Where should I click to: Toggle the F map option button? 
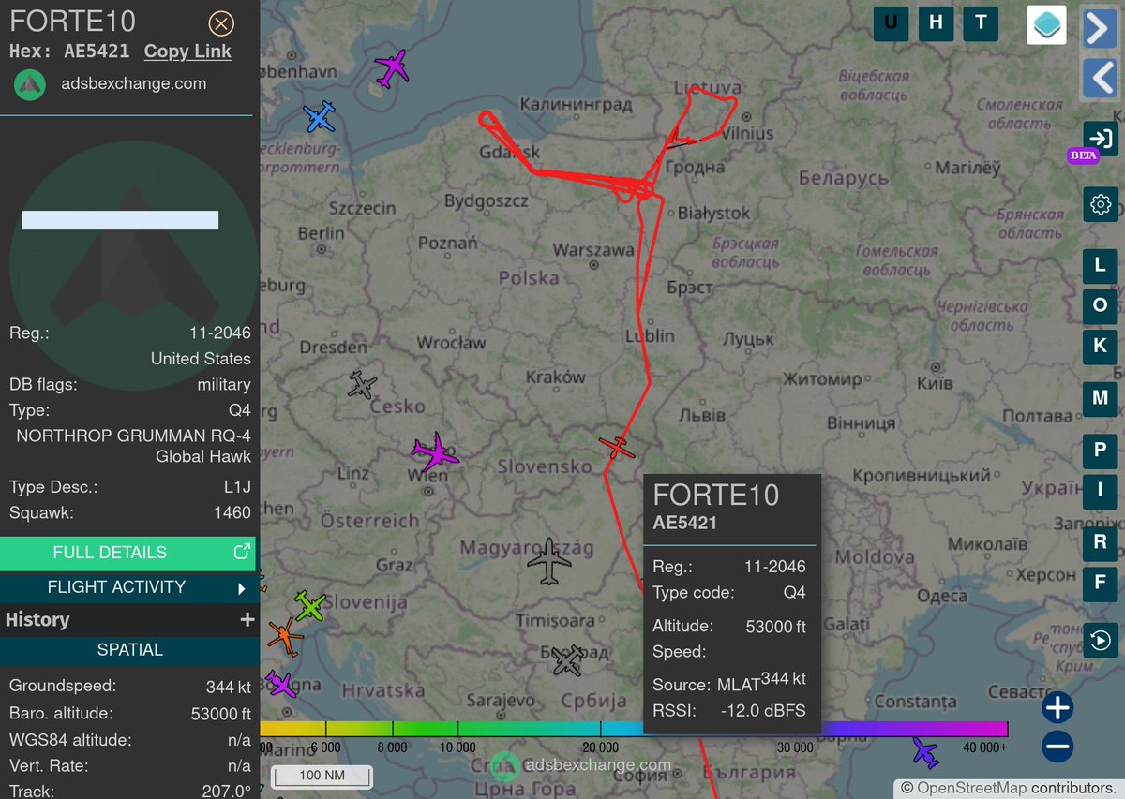[1101, 584]
